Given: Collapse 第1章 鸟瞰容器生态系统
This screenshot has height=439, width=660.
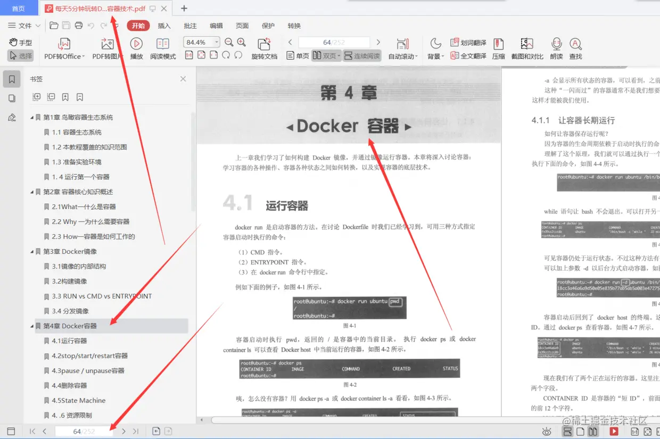Looking at the screenshot, I should coord(31,118).
